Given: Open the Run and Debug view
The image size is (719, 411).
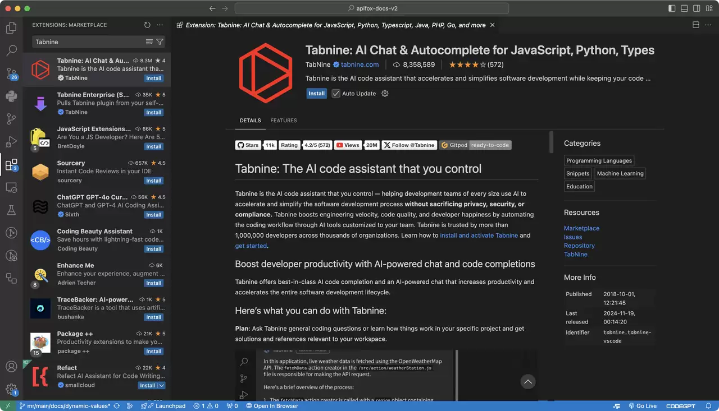Looking at the screenshot, I should [11, 141].
